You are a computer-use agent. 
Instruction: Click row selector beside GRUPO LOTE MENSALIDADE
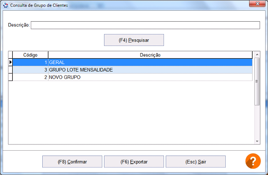(11, 70)
